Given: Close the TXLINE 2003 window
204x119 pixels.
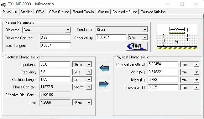Looking at the screenshot, I should (x=196, y=4).
